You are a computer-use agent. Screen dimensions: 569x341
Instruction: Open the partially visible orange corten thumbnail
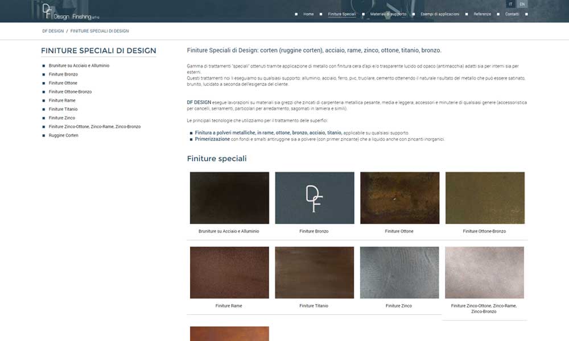[x=229, y=334]
